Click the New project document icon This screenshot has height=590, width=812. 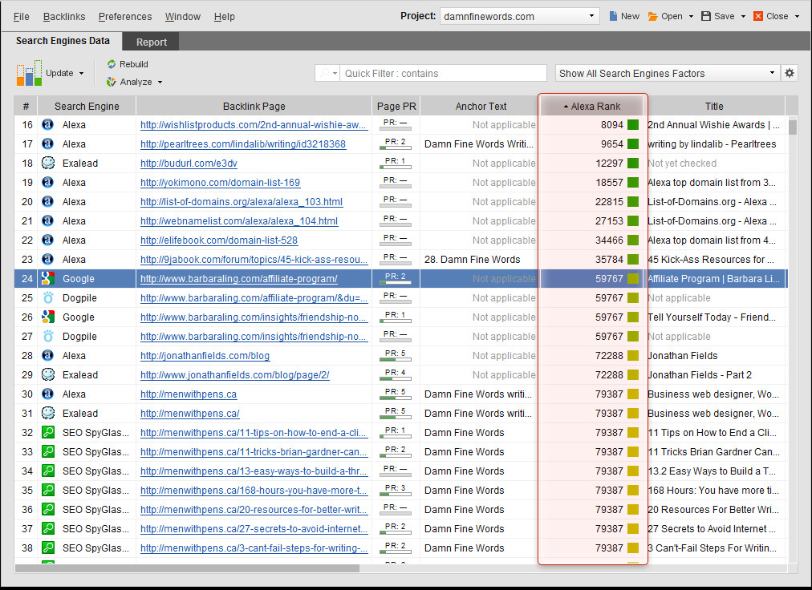[x=613, y=16]
